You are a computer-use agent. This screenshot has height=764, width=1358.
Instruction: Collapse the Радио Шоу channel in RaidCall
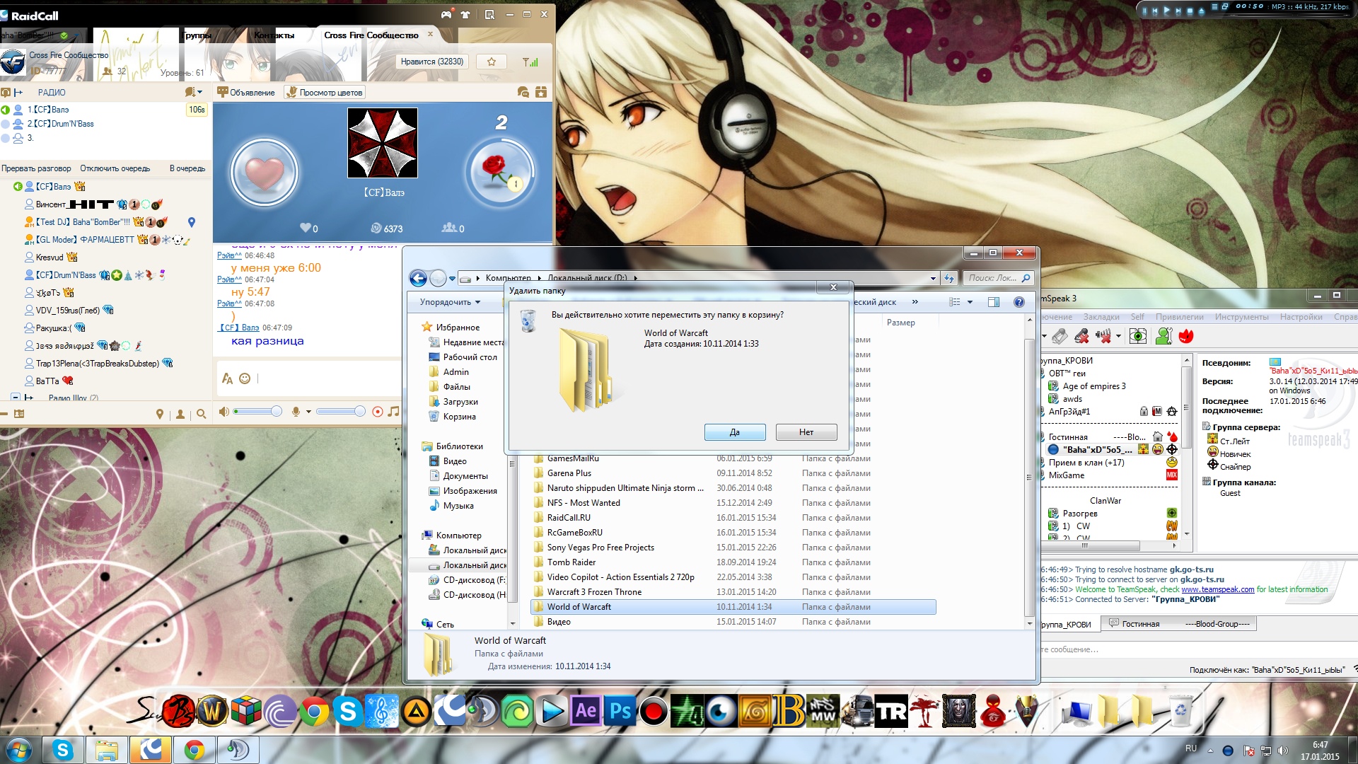tap(16, 398)
